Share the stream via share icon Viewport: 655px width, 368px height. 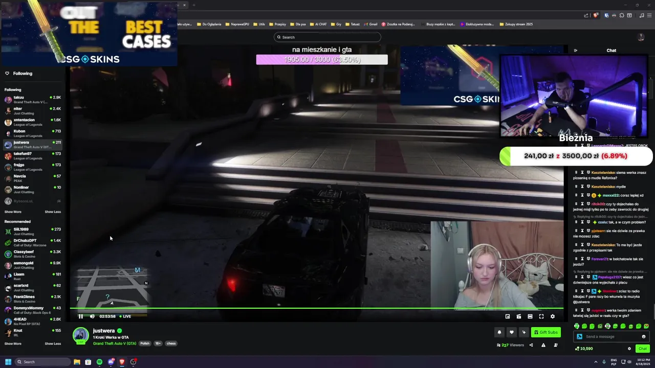click(x=531, y=345)
